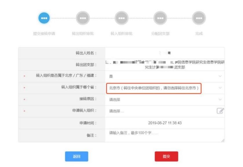The image size is (243, 167).
Task: Click the 申请时间 timestamp value
Action: (165, 123)
